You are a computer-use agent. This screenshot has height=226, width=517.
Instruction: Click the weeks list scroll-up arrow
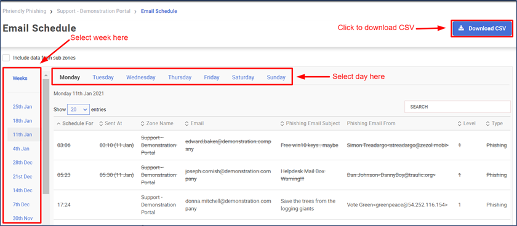46,76
